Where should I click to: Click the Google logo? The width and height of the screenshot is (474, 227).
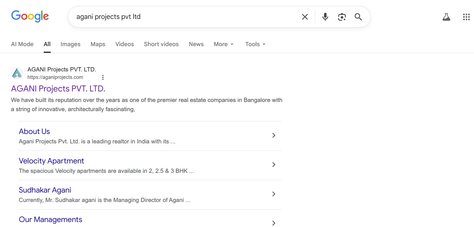click(x=30, y=16)
